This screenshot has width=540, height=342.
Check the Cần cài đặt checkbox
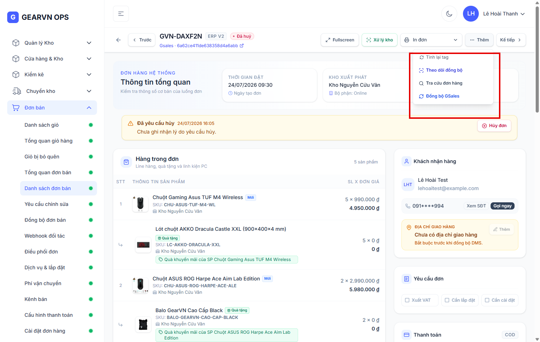(x=487, y=300)
